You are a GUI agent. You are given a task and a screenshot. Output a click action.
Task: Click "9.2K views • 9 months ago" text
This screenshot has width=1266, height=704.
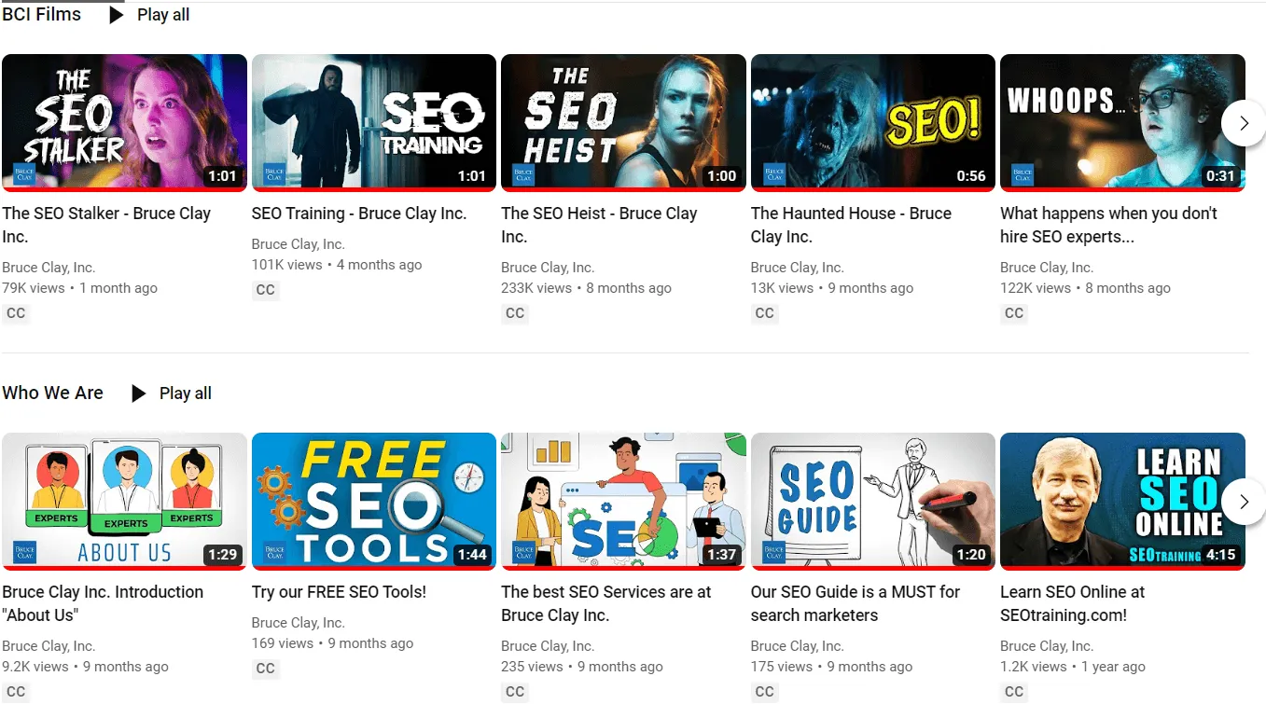(86, 667)
